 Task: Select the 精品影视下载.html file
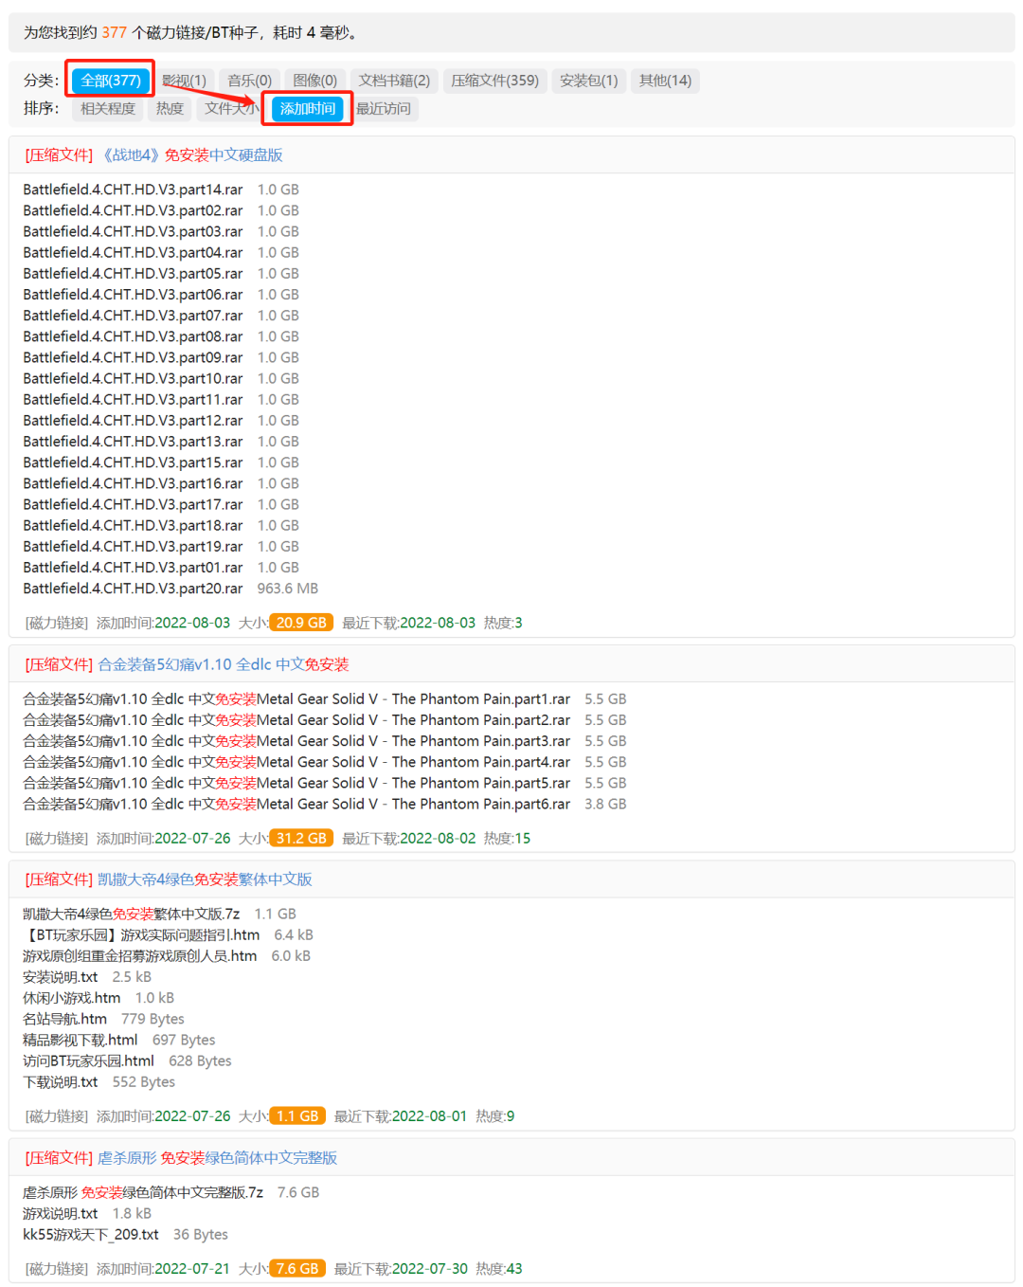[81, 1040]
